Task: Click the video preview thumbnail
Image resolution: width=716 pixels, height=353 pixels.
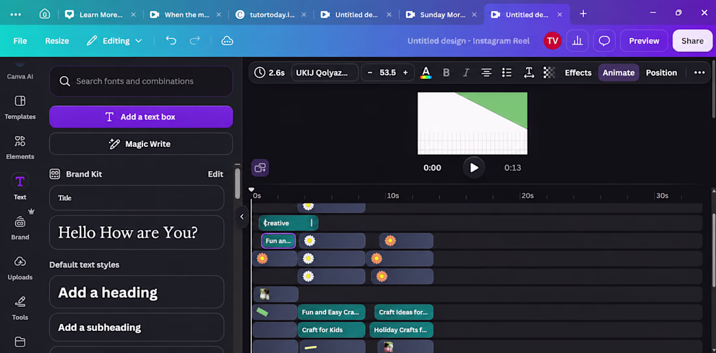Action: tap(473, 124)
